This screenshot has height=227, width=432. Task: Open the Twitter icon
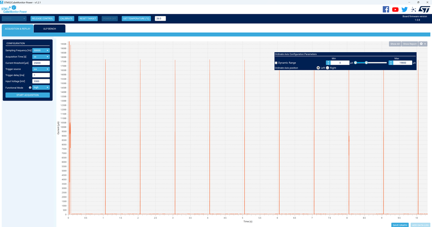(404, 9)
